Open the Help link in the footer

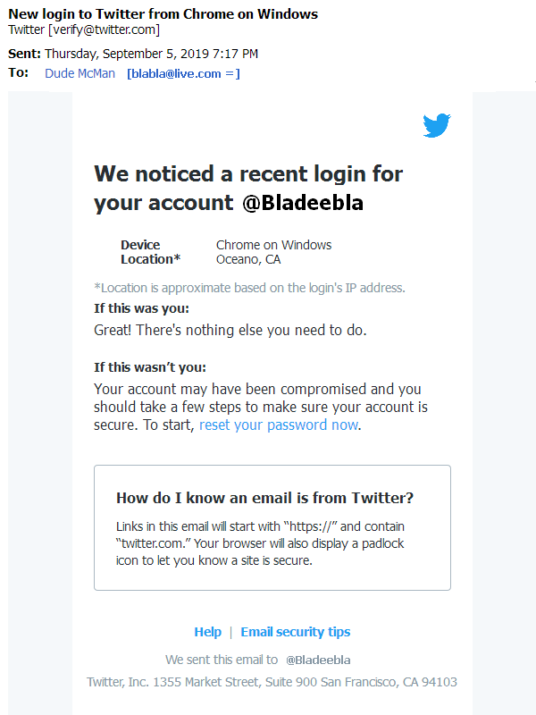(207, 632)
